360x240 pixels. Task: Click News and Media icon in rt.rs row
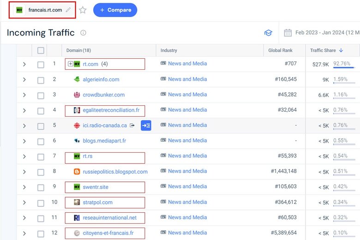tap(163, 156)
